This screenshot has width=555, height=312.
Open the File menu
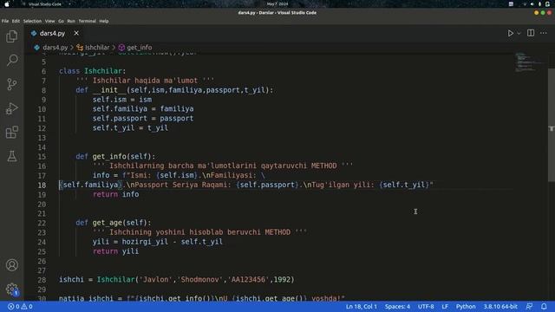tap(5, 21)
